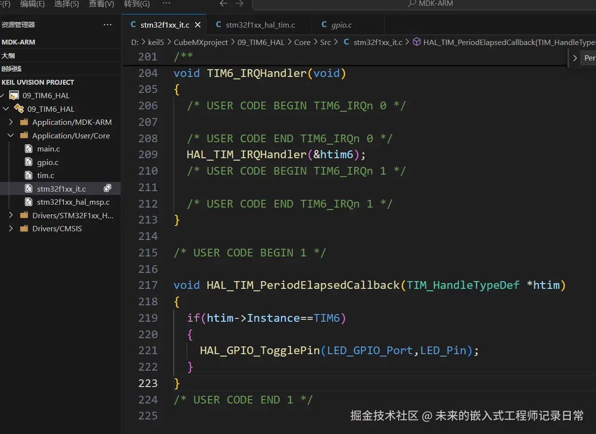Expand the find widget chevron arrow

point(575,58)
